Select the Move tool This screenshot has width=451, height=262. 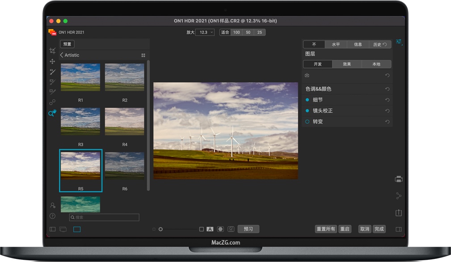tap(52, 61)
